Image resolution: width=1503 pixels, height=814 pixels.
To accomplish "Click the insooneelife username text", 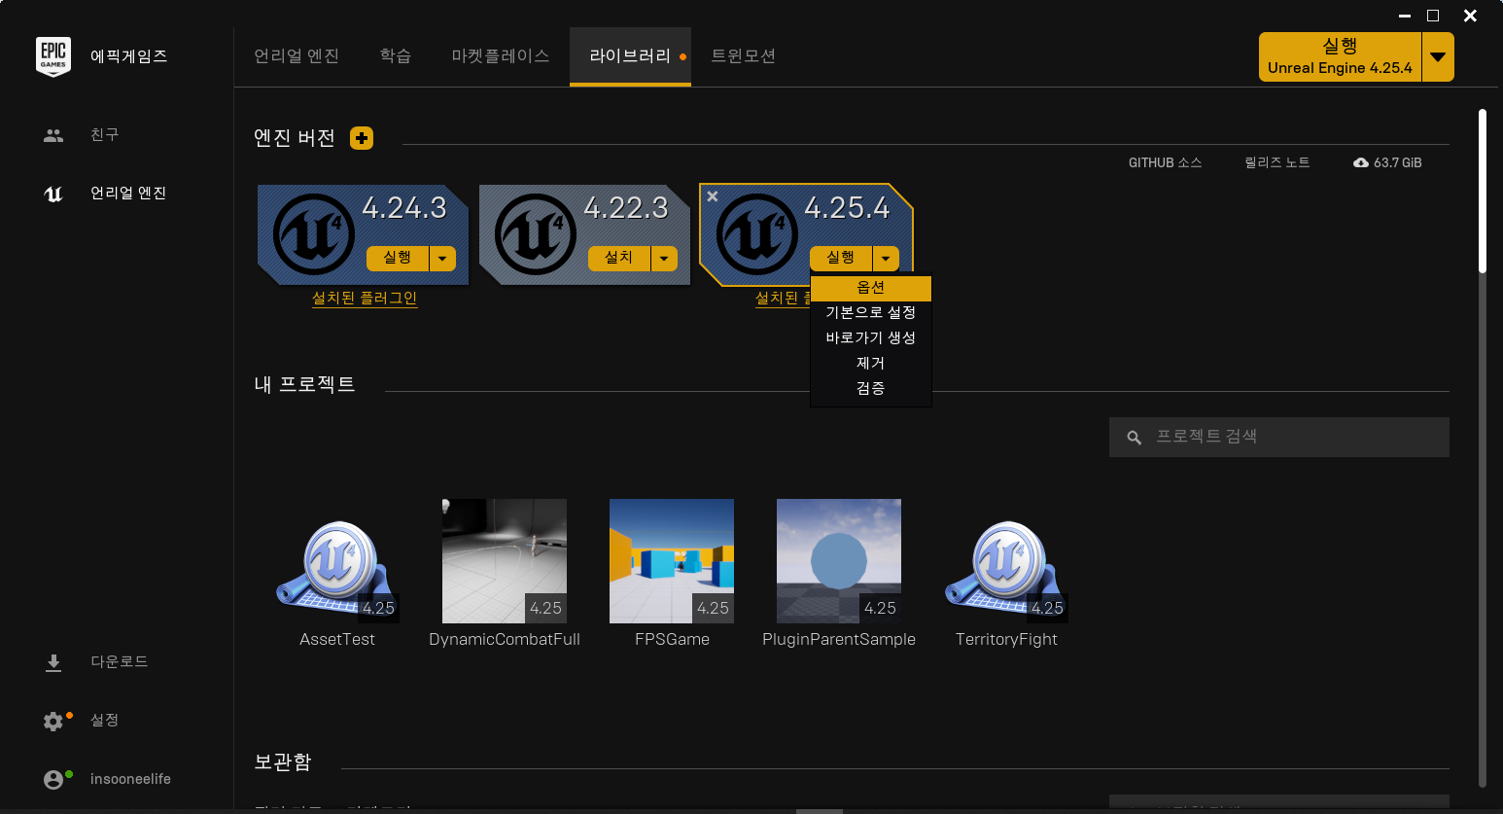I will pyautogui.click(x=130, y=779).
